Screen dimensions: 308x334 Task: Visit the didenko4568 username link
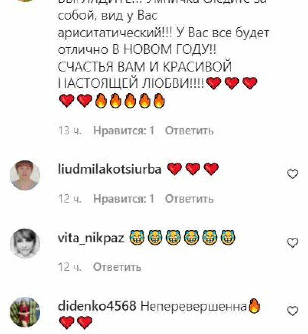coord(97,306)
